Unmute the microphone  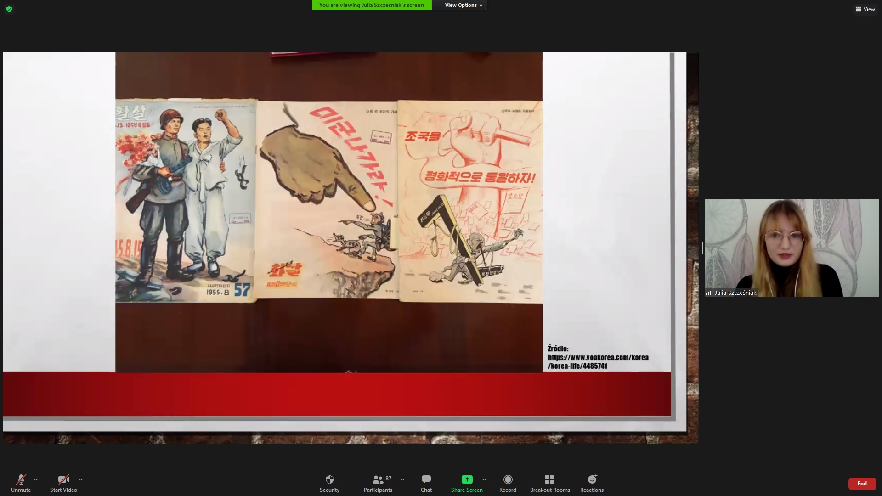(21, 483)
